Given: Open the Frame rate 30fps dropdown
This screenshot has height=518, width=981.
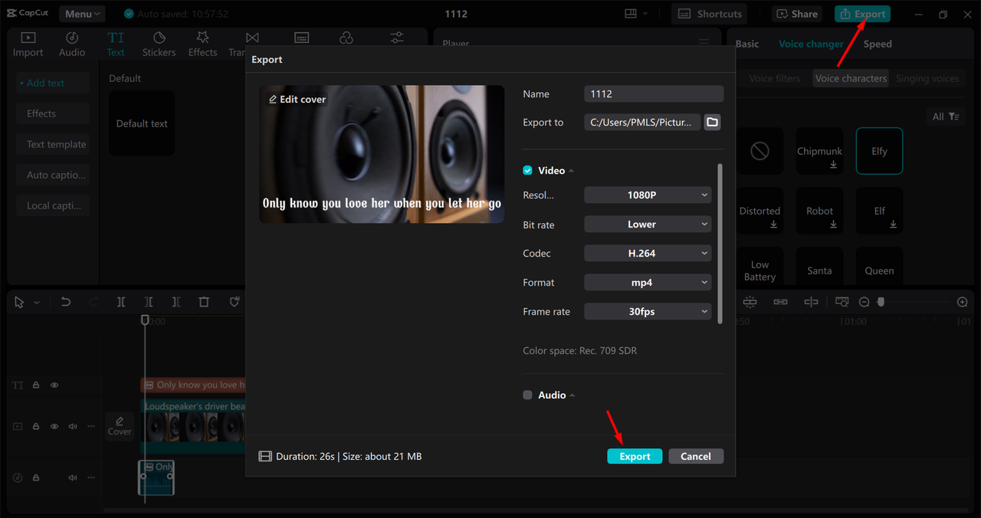Looking at the screenshot, I should (648, 312).
